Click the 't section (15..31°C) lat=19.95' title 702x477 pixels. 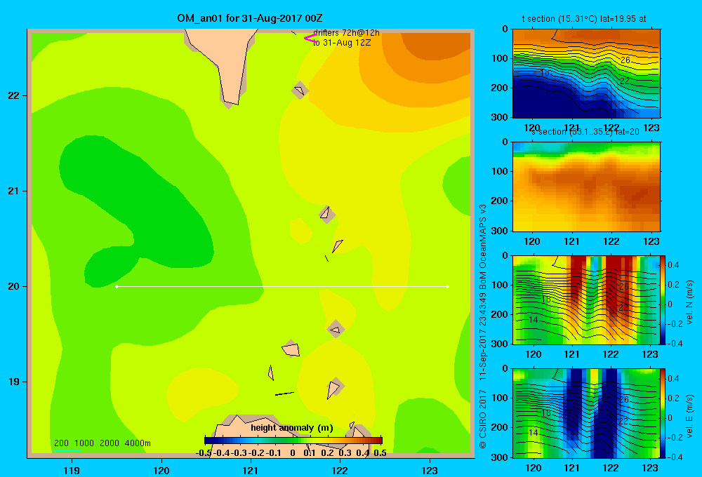coord(584,19)
